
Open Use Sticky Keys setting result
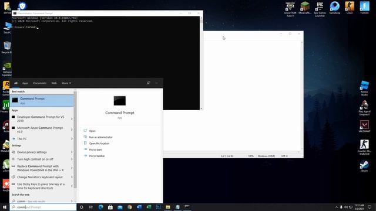pos(40,186)
